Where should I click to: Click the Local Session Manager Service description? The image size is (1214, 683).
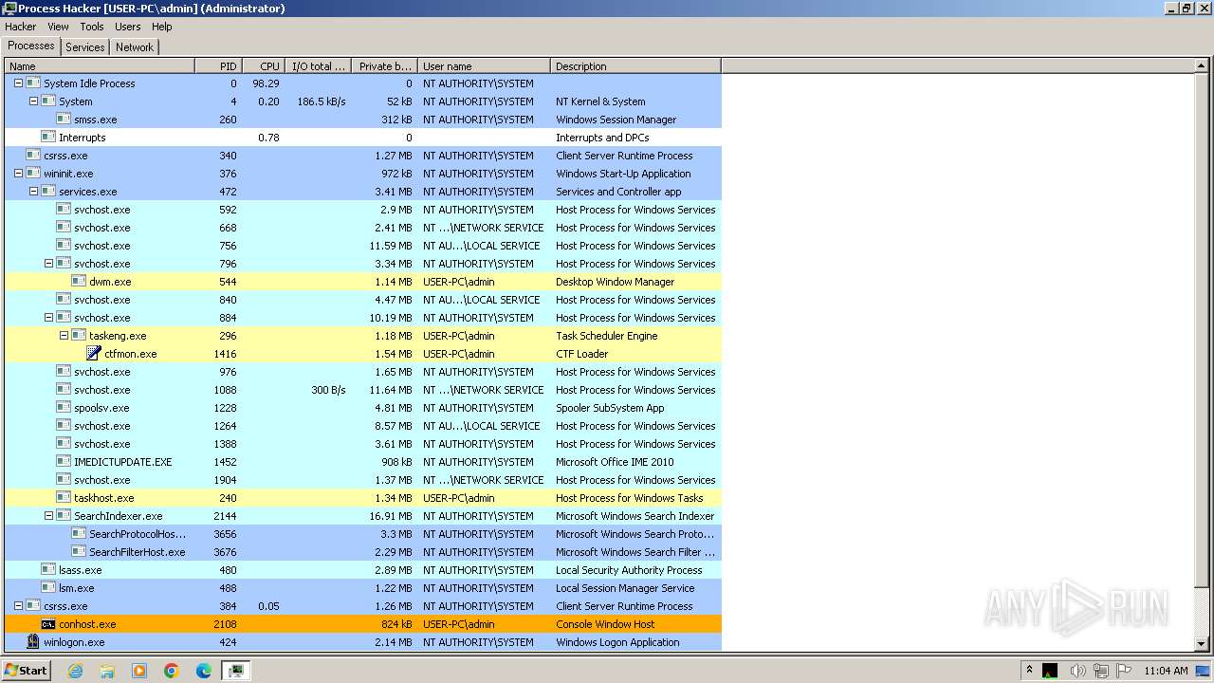point(625,588)
